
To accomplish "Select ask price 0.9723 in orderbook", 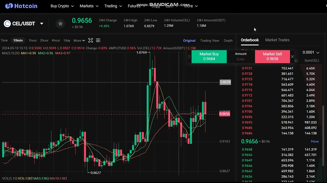I will [x=247, y=79].
